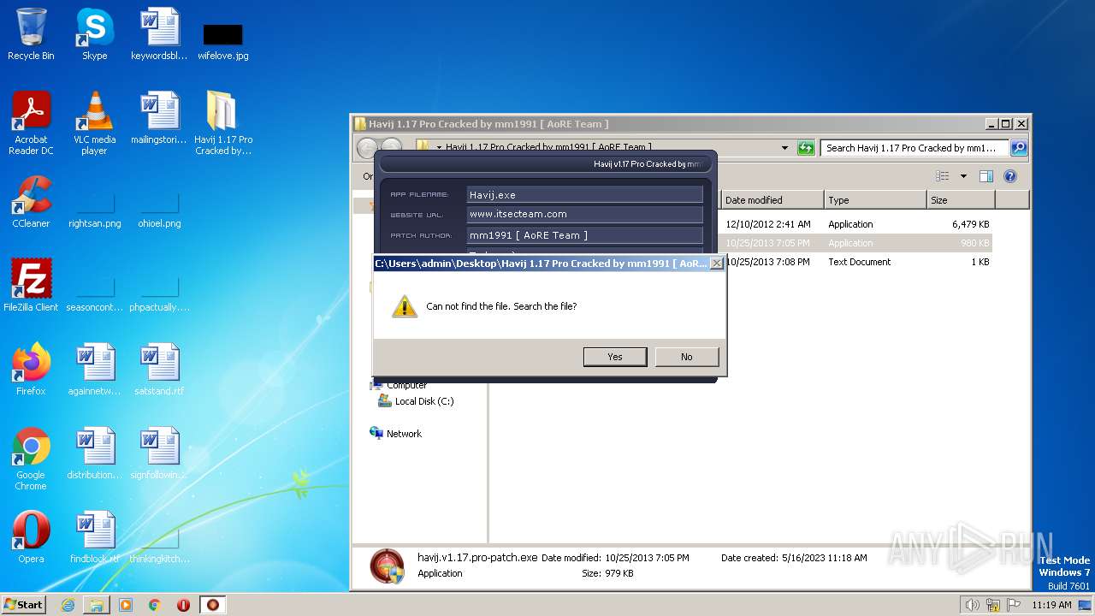Sort by Size column header
Viewport: 1095px width, 616px height.
(x=961, y=200)
